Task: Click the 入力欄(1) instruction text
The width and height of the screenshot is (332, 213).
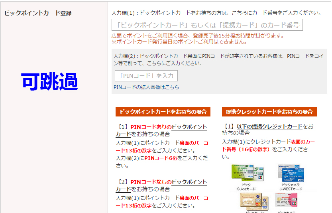Action: coord(216,13)
